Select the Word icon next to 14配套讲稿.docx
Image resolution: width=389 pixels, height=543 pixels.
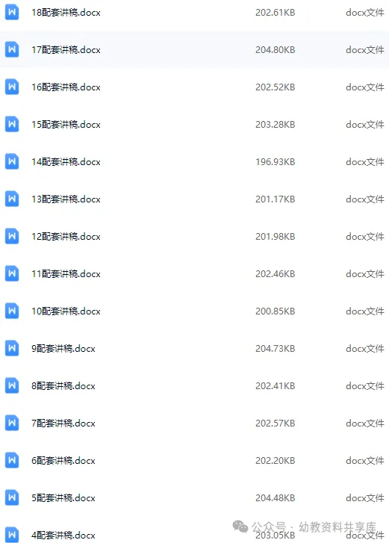click(x=12, y=162)
